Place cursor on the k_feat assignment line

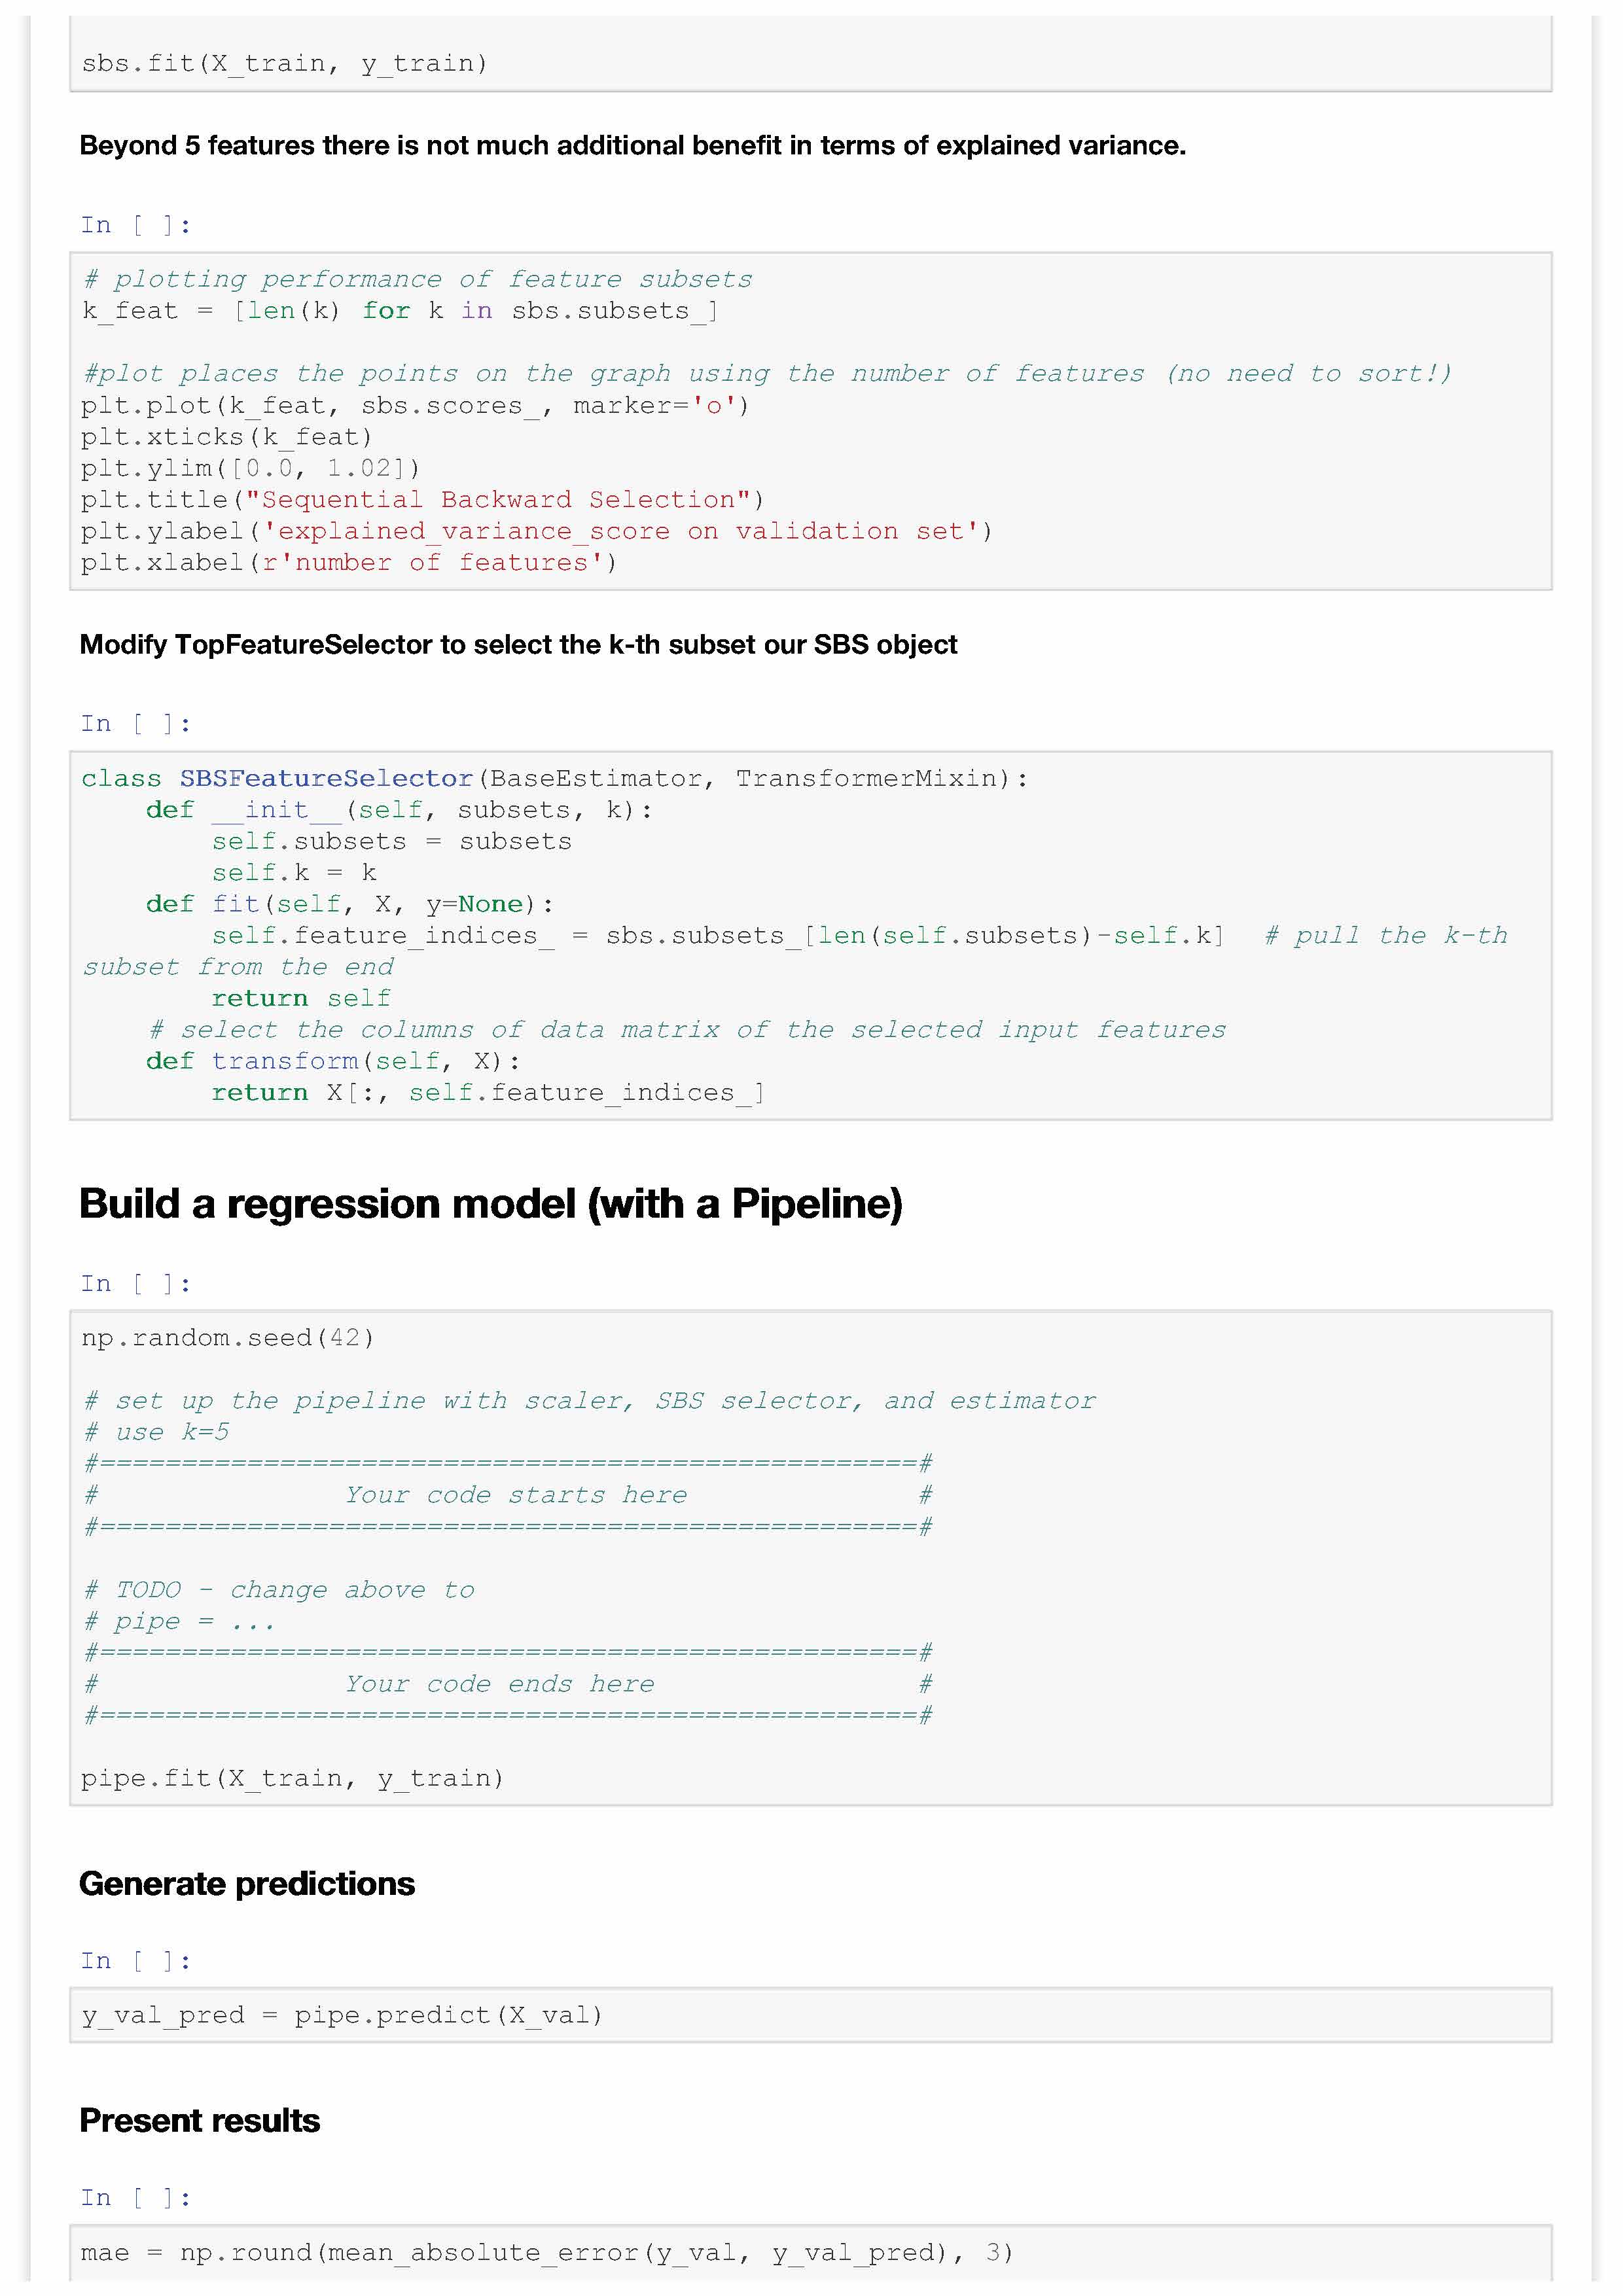(x=399, y=311)
